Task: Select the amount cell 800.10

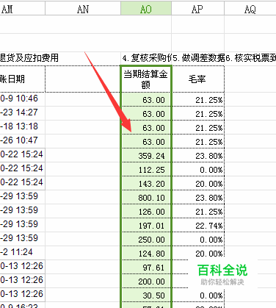Action: tap(146, 198)
